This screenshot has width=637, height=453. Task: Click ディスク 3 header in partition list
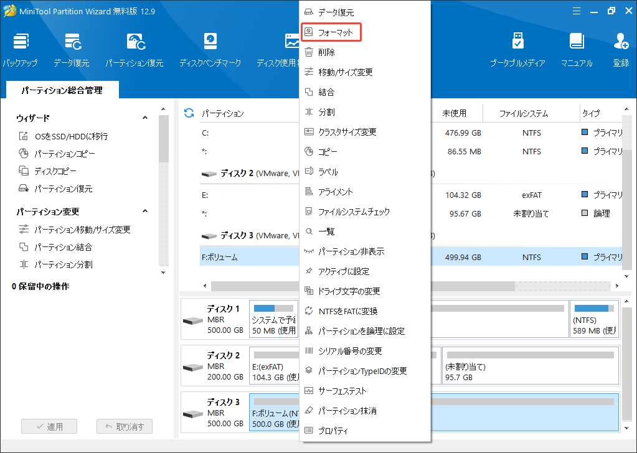[x=250, y=235]
